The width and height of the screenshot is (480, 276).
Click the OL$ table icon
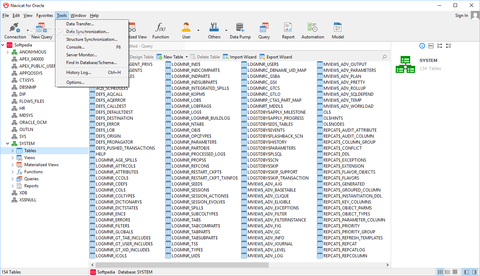pos(320,112)
